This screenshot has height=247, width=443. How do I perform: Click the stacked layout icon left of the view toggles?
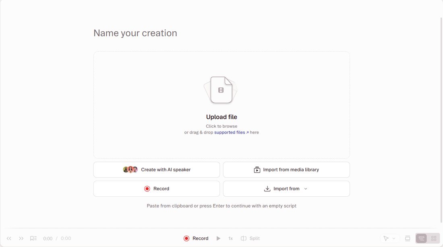click(x=408, y=239)
